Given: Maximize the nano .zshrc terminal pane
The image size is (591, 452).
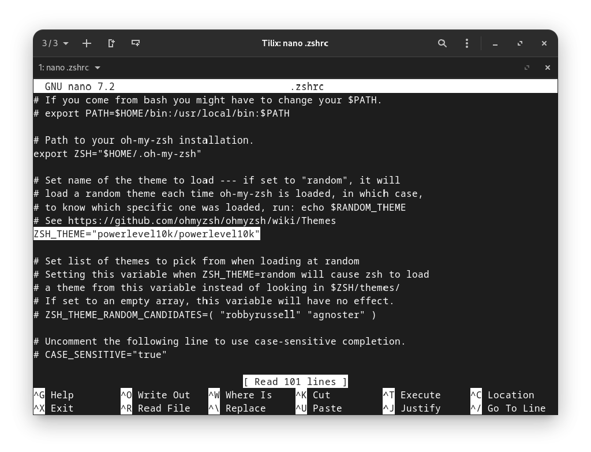Looking at the screenshot, I should [527, 68].
